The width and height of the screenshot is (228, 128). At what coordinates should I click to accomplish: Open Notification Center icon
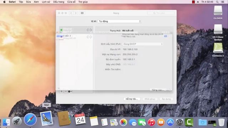(x=223, y=2)
